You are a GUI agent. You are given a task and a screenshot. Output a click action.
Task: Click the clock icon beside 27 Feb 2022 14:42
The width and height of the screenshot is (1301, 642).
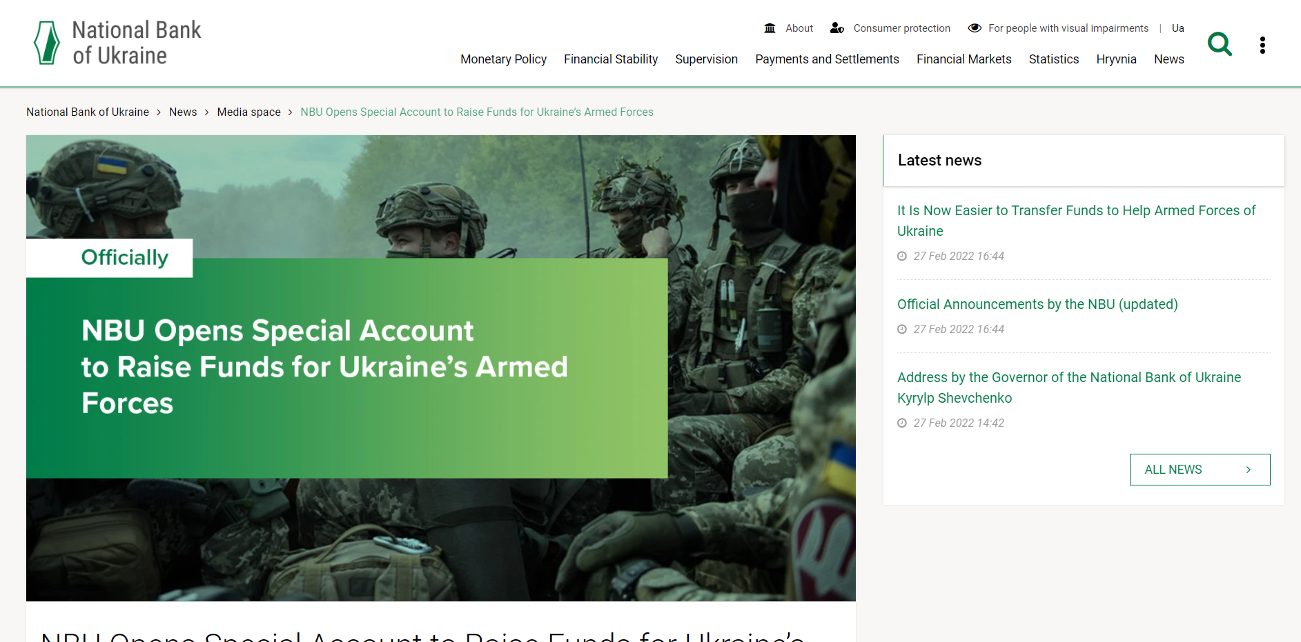pos(902,423)
